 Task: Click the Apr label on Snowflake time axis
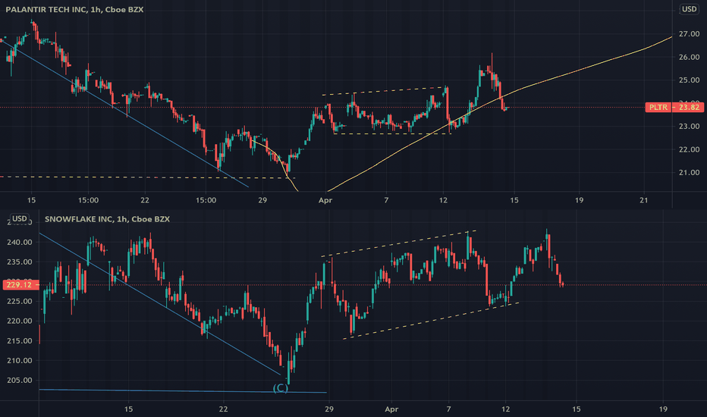pos(391,409)
